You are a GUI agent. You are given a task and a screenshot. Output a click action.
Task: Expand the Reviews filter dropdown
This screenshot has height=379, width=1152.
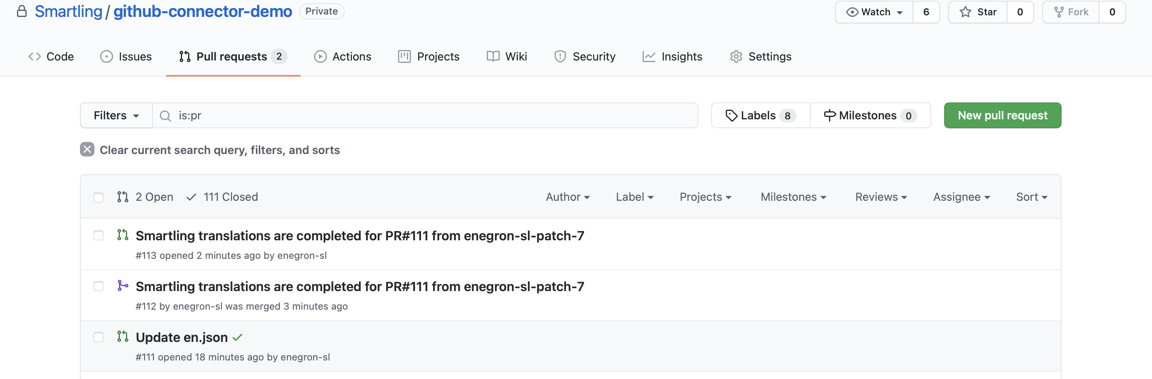[881, 197]
